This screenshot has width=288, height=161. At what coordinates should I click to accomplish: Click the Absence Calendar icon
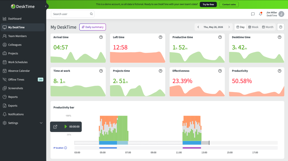(4, 71)
